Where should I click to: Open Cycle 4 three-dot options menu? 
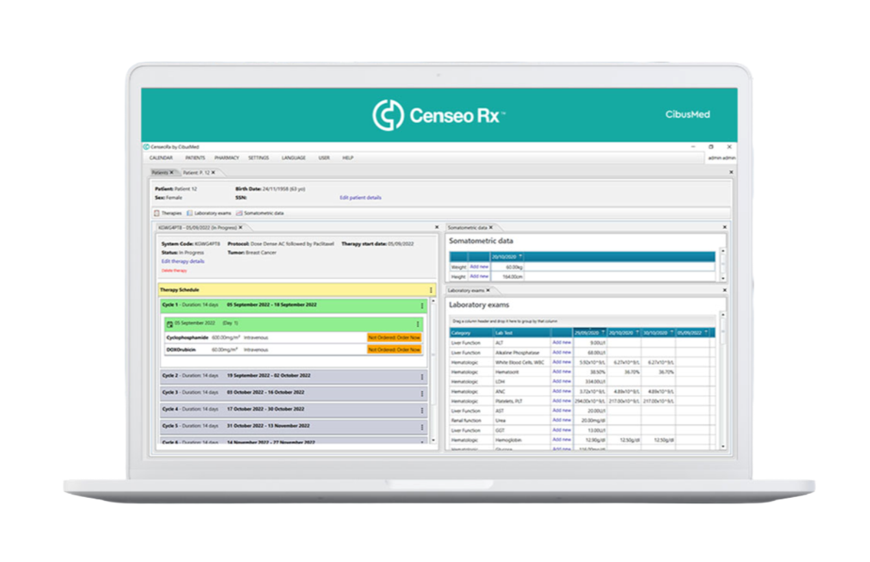421,410
